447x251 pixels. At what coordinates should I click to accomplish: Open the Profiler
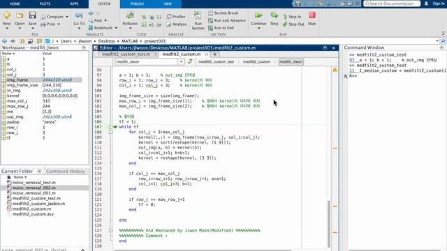176,17
